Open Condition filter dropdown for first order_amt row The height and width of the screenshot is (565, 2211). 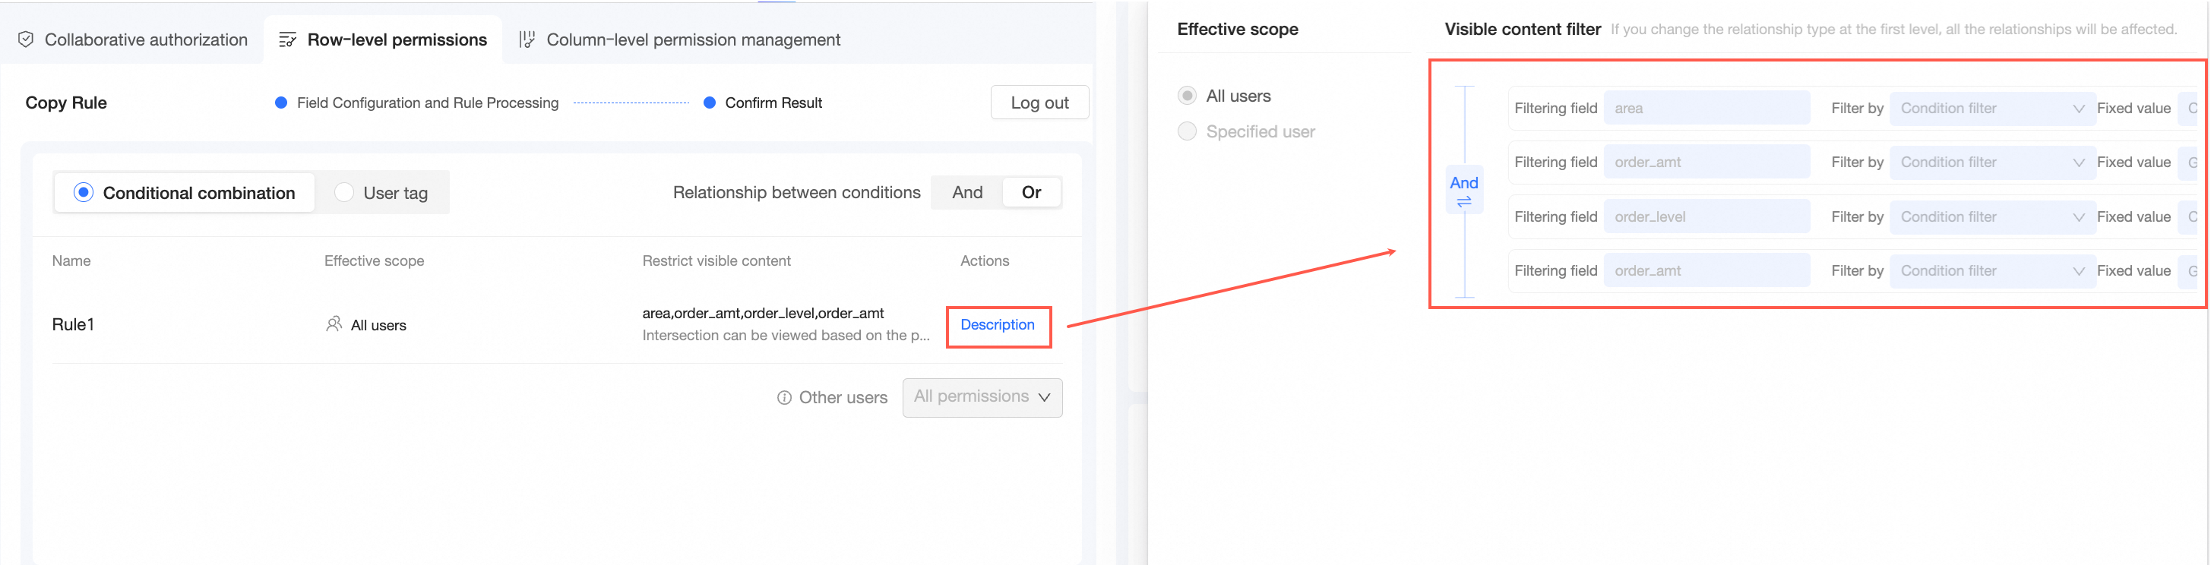click(x=1991, y=162)
